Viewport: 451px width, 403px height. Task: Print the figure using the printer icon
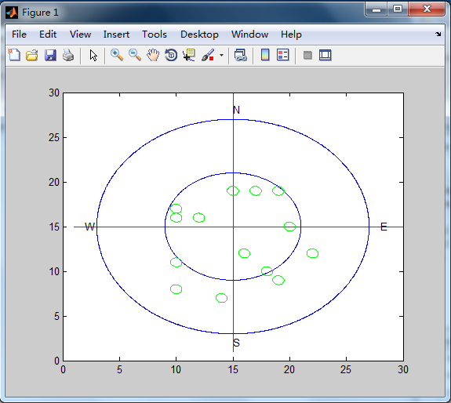(x=68, y=55)
